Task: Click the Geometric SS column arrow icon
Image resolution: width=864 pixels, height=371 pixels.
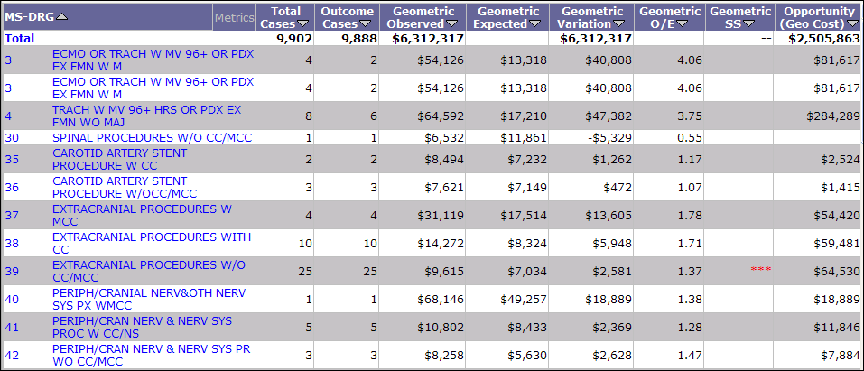Action: 748,24
